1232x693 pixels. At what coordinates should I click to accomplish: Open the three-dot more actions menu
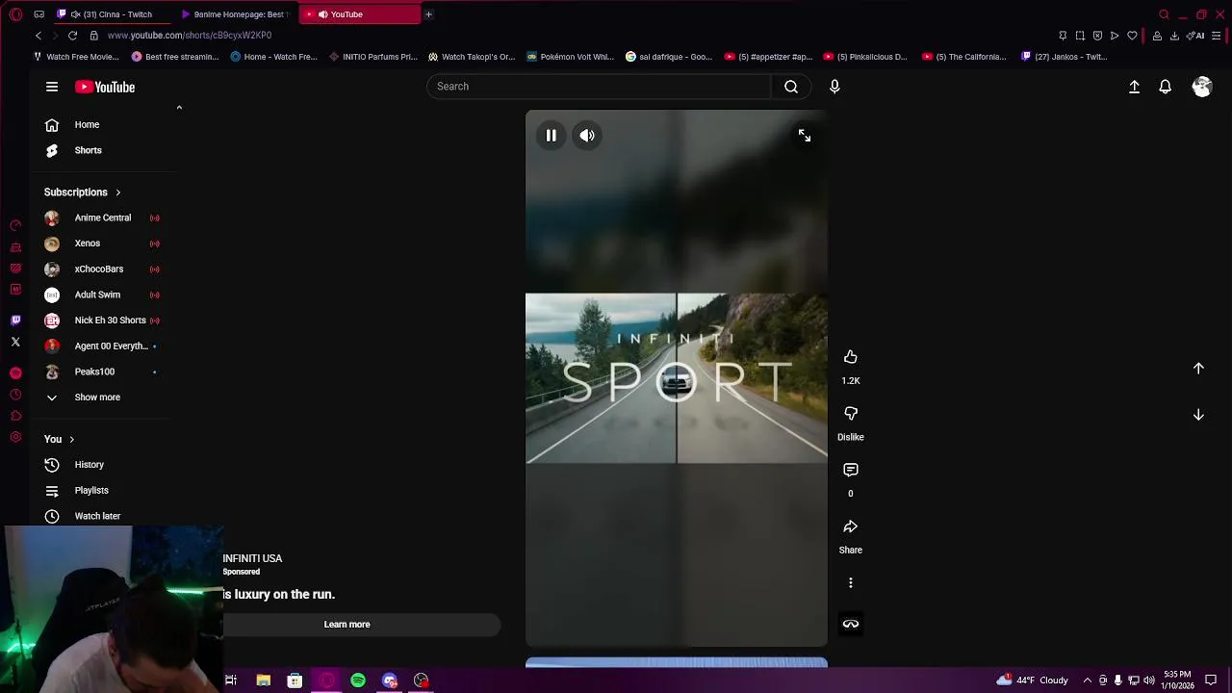[851, 582]
